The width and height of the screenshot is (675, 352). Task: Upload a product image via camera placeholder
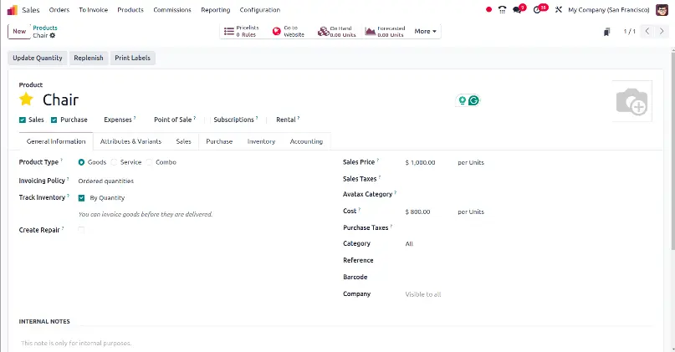632,101
